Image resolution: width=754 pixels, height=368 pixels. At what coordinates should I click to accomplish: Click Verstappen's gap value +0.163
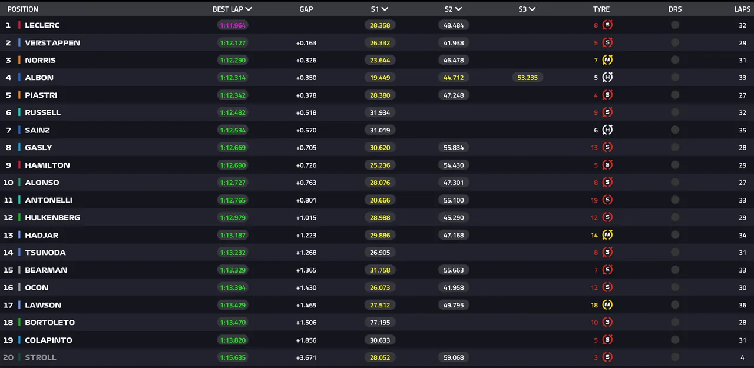(x=306, y=43)
